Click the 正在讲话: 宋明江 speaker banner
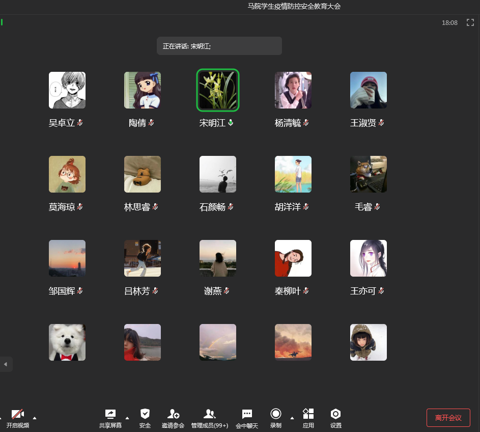The width and height of the screenshot is (480, 432). 219,46
